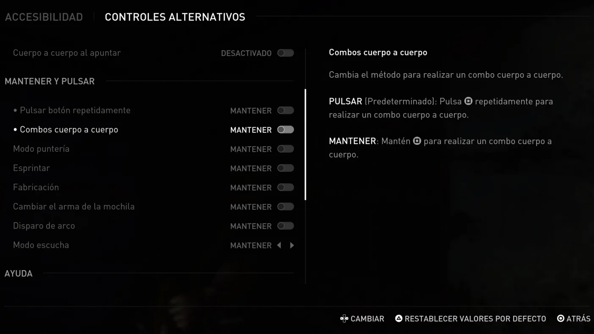Toggle Cuerpo a cuerpo al apuntar switch
This screenshot has width=594, height=334.
click(286, 53)
